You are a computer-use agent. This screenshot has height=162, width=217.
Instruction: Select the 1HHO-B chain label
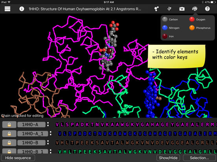(31, 143)
